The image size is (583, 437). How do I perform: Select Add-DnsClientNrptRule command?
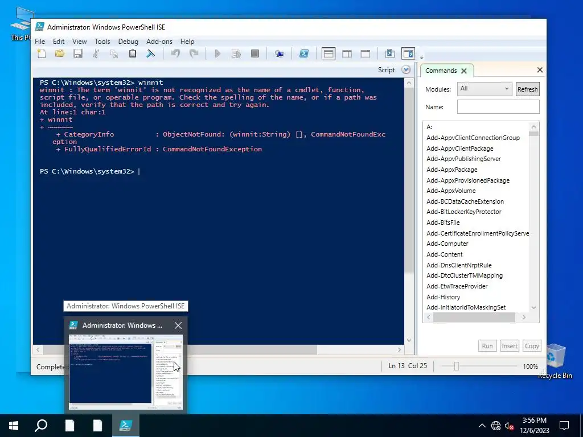coord(459,265)
